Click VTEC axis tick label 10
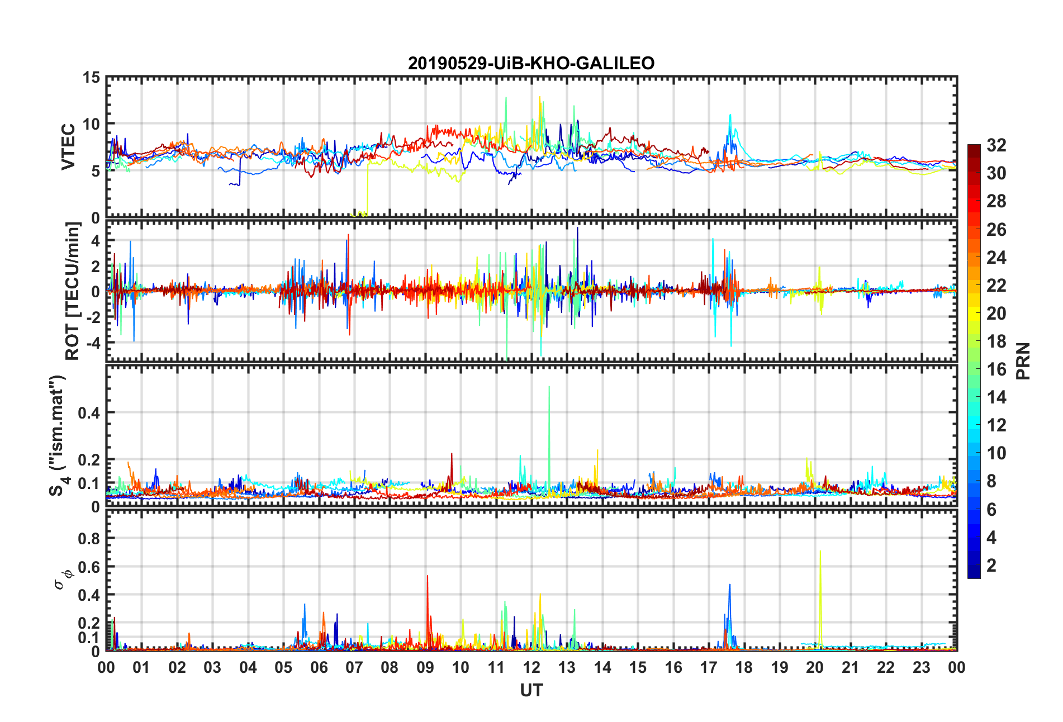The width and height of the screenshot is (1063, 722). (x=91, y=124)
